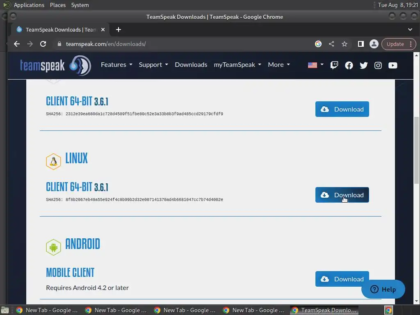Download the upper Client 64-bit 3.6.1
The width and height of the screenshot is (420, 315).
coord(342,109)
